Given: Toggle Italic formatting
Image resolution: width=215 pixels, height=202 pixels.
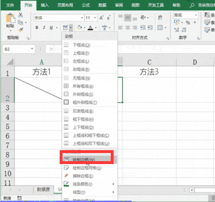Looking at the screenshot, I should [x=44, y=28].
